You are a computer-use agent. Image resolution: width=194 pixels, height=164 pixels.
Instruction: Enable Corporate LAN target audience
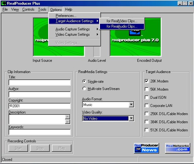click(147, 105)
